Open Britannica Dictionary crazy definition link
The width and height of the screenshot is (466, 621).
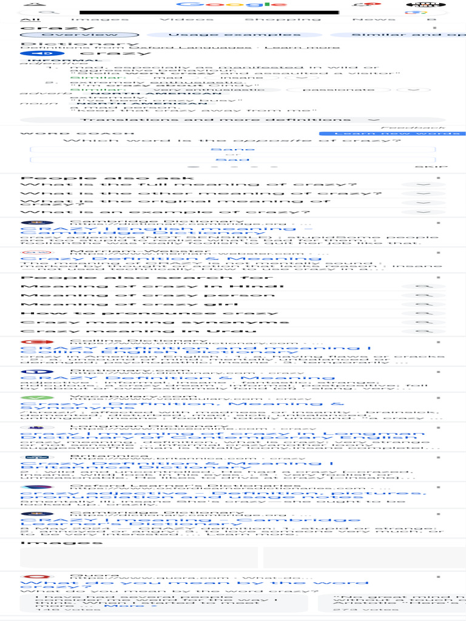coord(177,465)
